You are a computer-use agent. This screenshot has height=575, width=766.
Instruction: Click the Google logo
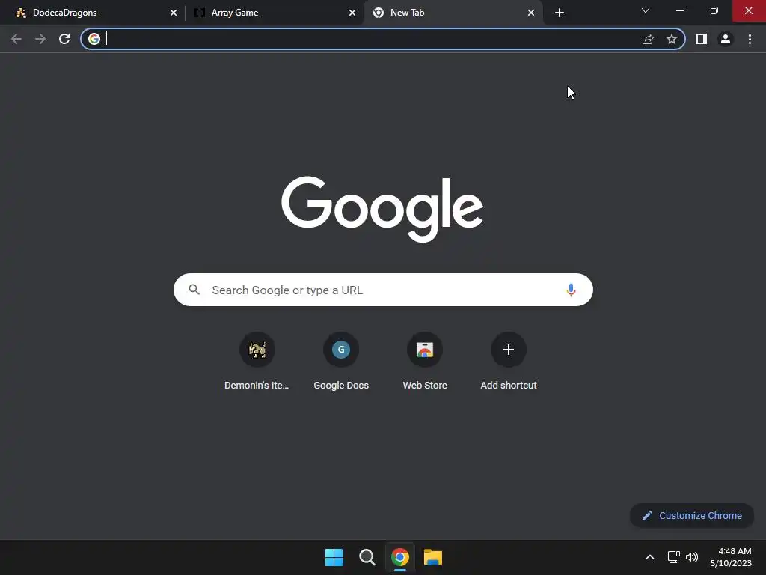tap(382, 210)
